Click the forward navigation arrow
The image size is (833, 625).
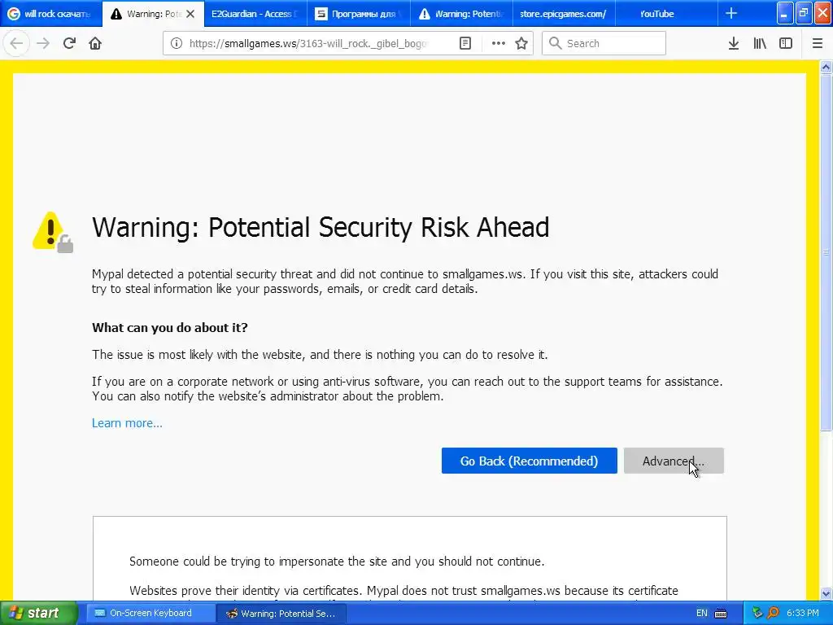pyautogui.click(x=43, y=43)
